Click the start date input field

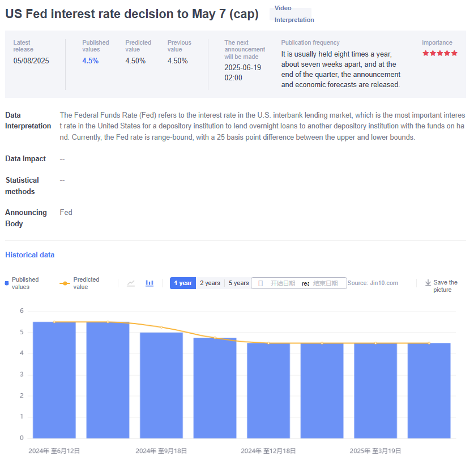[x=283, y=283]
